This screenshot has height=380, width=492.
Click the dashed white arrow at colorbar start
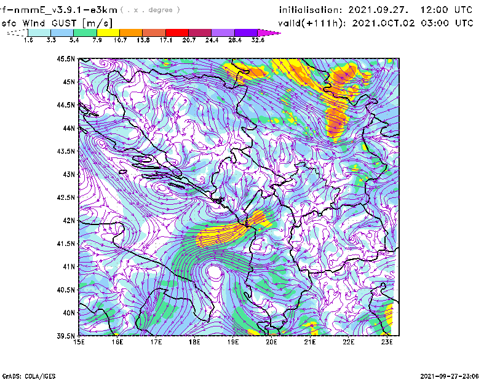coord(17,33)
